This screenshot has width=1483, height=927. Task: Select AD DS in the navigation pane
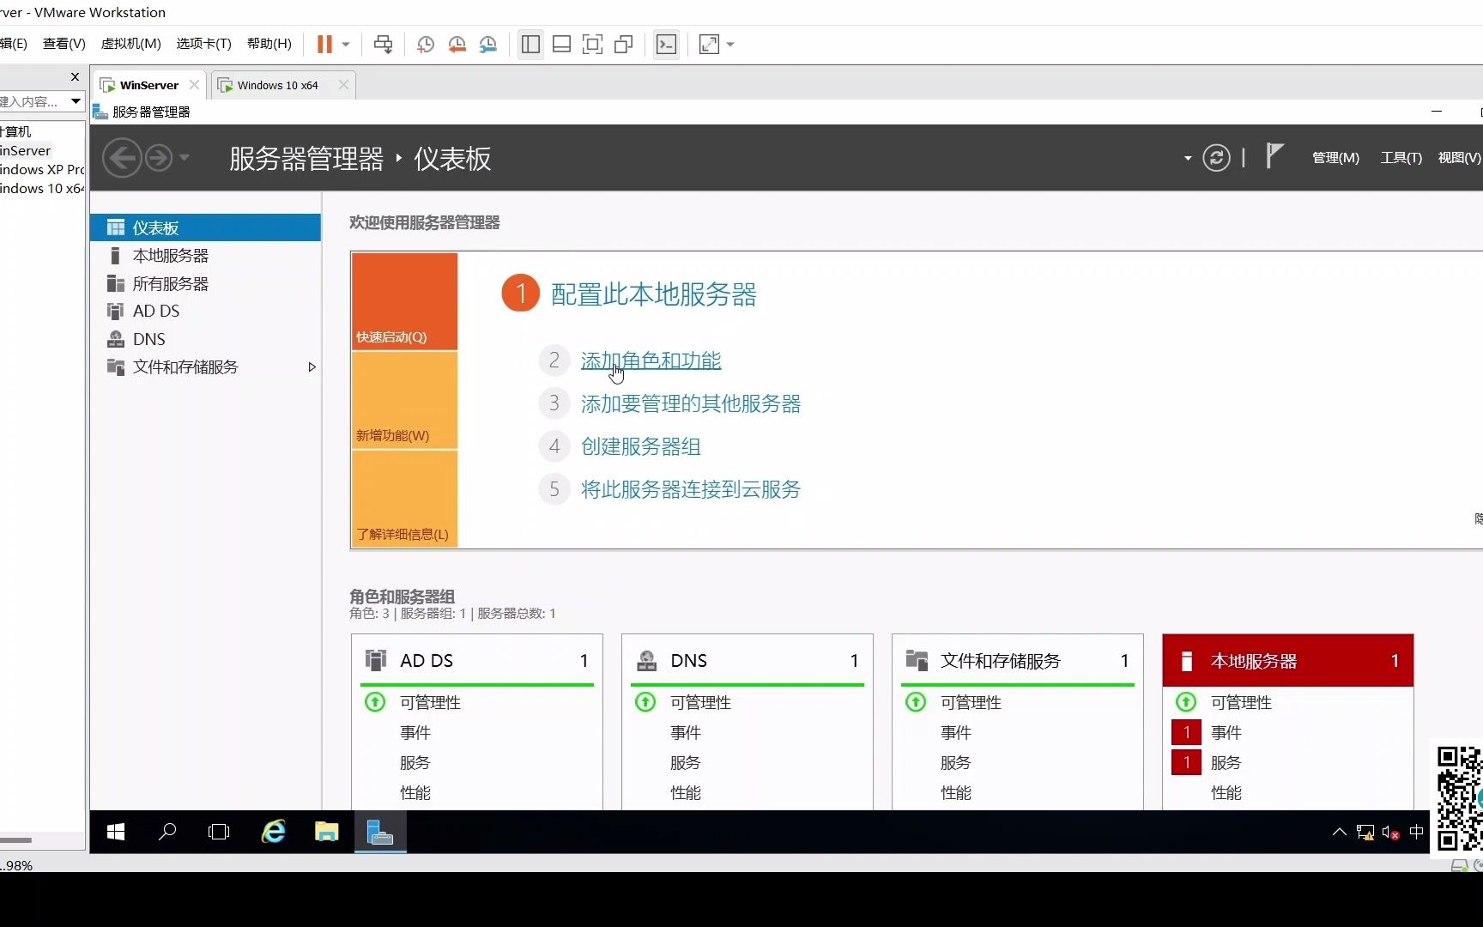pyautogui.click(x=205, y=311)
